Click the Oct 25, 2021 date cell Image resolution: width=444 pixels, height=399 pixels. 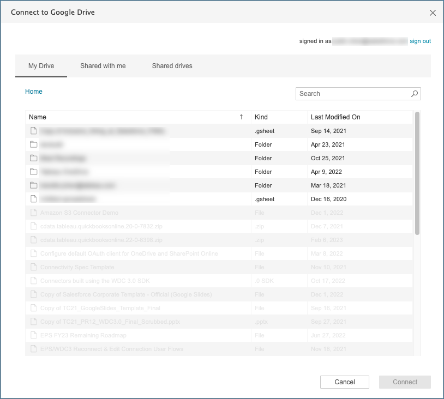pos(328,158)
